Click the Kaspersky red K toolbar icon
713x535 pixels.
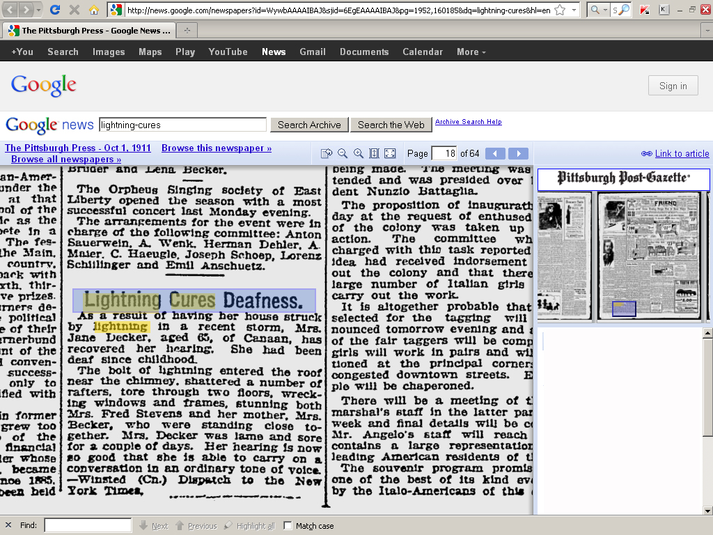click(x=644, y=10)
